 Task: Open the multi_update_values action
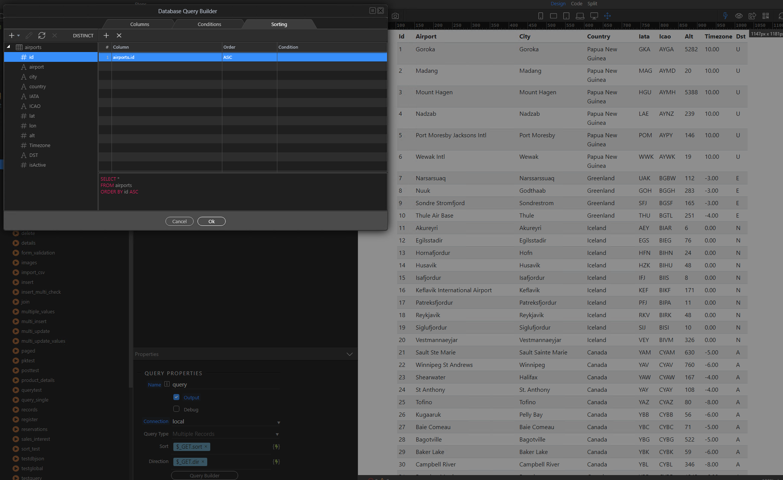point(43,341)
